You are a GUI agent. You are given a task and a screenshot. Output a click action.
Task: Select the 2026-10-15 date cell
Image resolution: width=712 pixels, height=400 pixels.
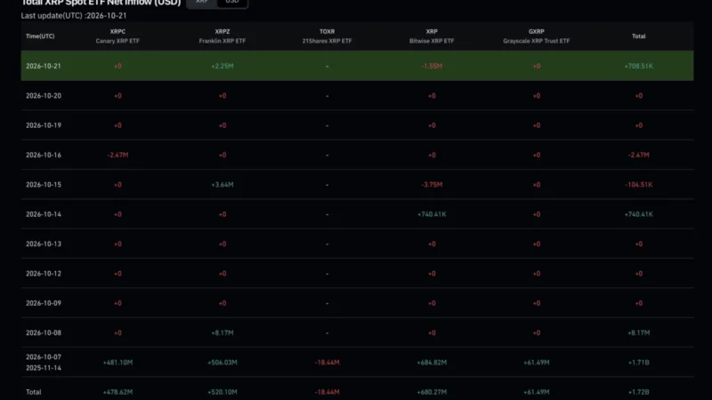(44, 185)
